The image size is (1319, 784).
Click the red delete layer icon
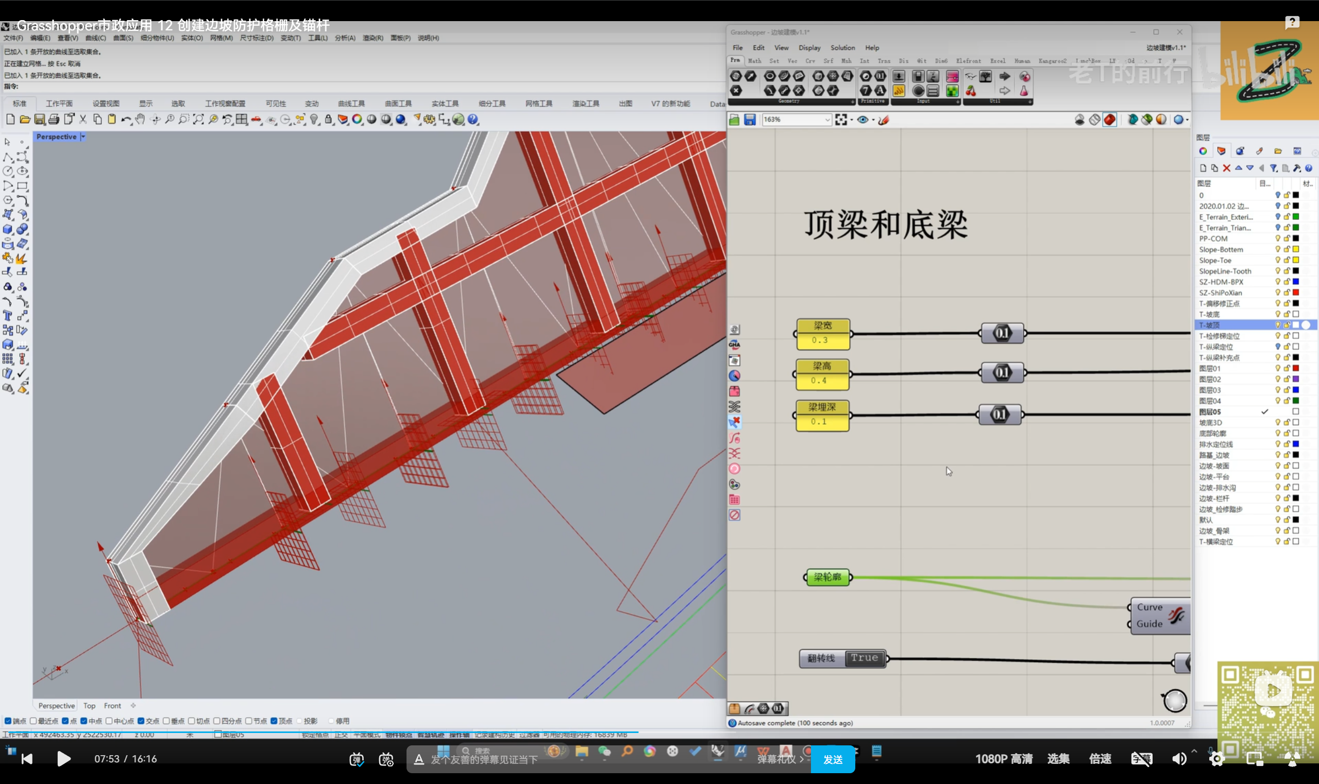tap(1227, 168)
